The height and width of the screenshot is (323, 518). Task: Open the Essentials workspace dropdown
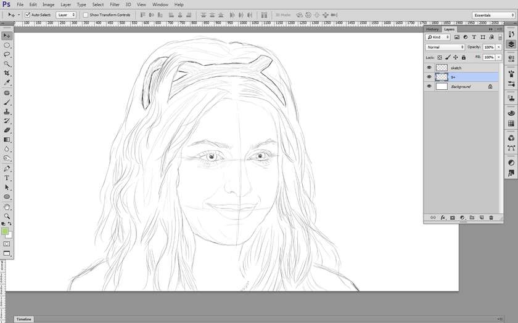pyautogui.click(x=493, y=15)
